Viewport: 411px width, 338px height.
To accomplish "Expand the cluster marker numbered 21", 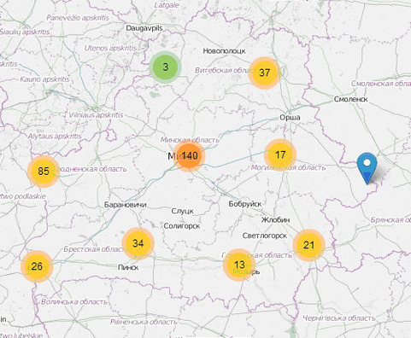I will coord(309,245).
